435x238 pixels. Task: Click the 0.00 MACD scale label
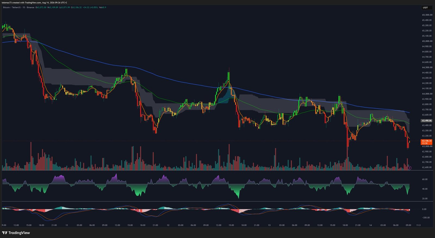424,209
